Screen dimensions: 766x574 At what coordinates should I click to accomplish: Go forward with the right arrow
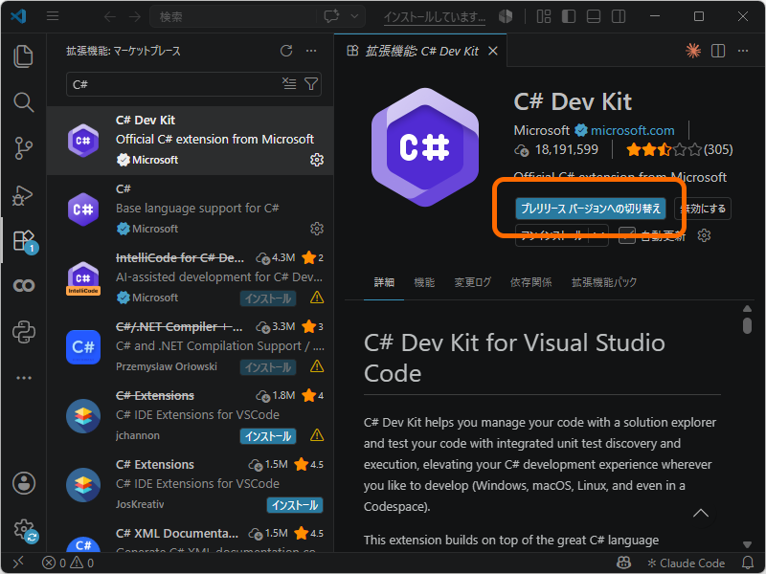[x=135, y=16]
